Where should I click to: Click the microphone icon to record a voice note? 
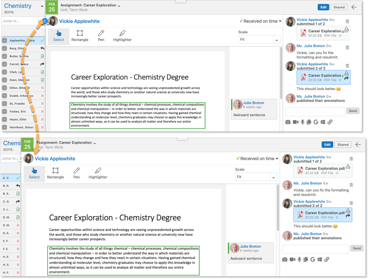302,122
